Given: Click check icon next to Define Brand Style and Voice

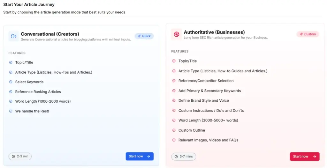Looking at the screenshot, I should coord(174,100).
